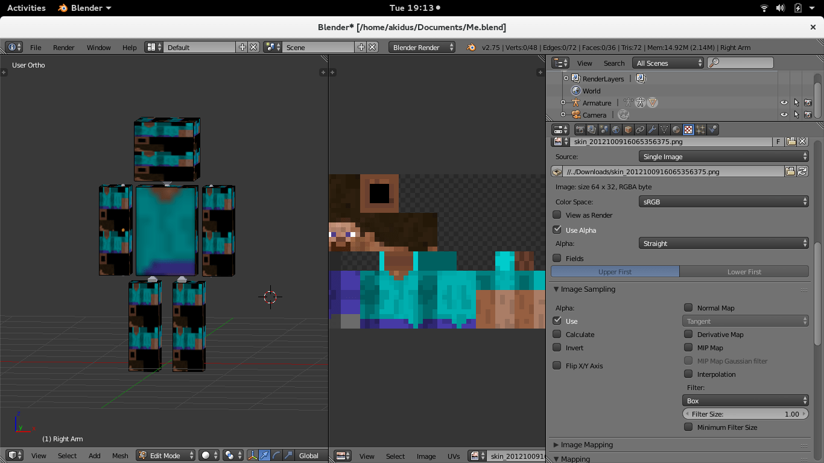Open the Render menu
The height and width of the screenshot is (463, 824).
pos(63,47)
